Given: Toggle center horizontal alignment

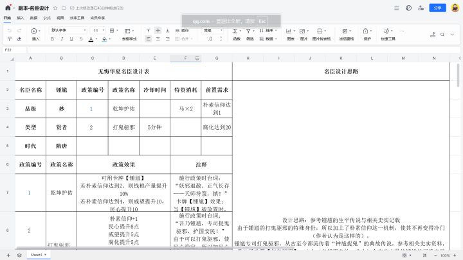Looking at the screenshot, I should (x=158, y=39).
